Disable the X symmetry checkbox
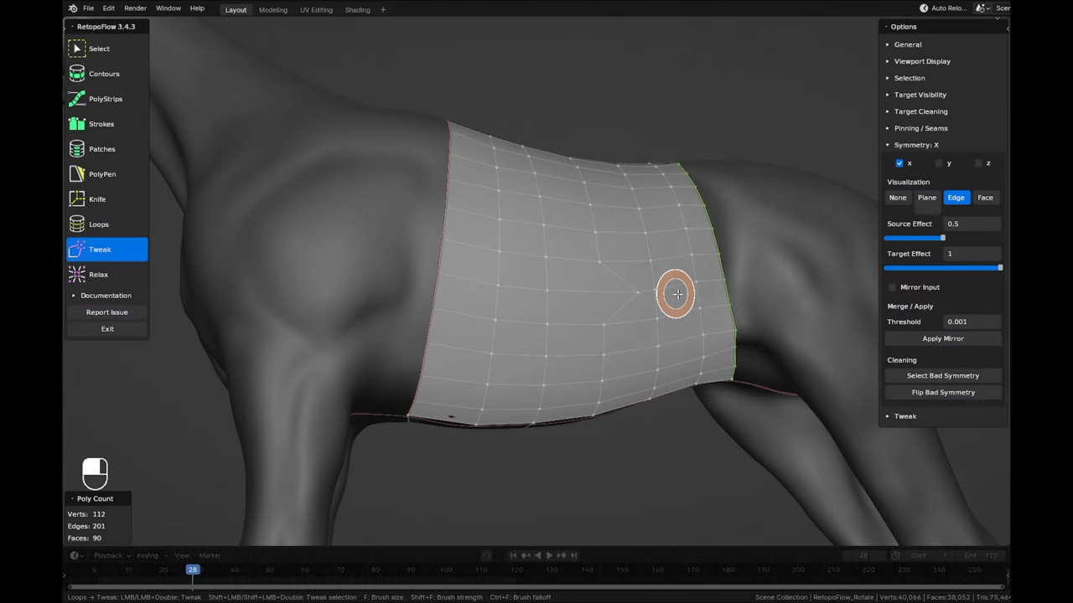The width and height of the screenshot is (1073, 603). point(899,163)
